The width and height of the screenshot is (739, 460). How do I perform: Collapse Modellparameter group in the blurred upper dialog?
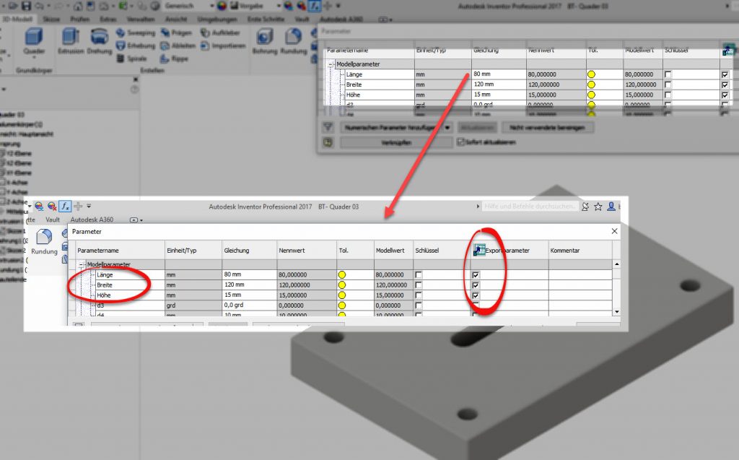pyautogui.click(x=331, y=64)
